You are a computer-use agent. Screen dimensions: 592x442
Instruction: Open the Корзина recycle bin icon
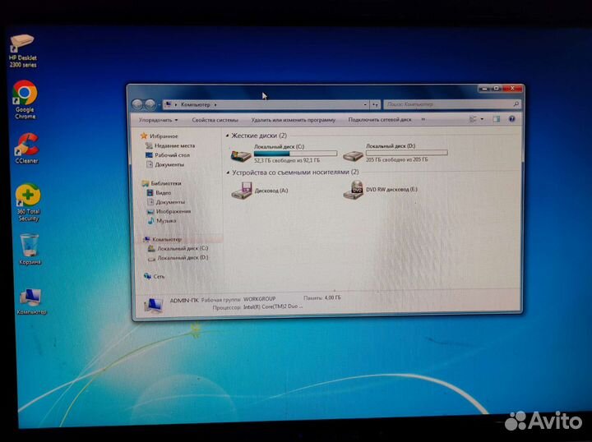30,245
